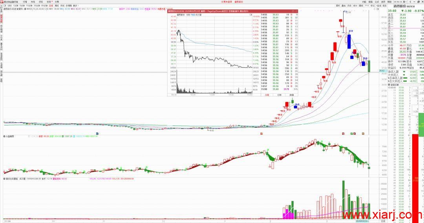The image size is (424, 223).
Task: Select 均线 tab in popup header
Action: click(193, 15)
